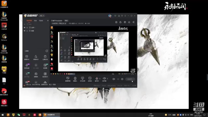Screen dimensions: 208x117
Task: Open the 网易云音乐 desktop shortcut
Action: point(4,103)
